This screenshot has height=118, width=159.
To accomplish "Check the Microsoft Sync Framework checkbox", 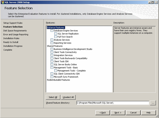I will tap(52, 77).
